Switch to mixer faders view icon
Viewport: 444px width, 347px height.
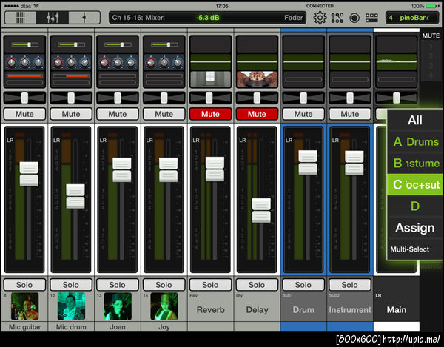coord(53,17)
